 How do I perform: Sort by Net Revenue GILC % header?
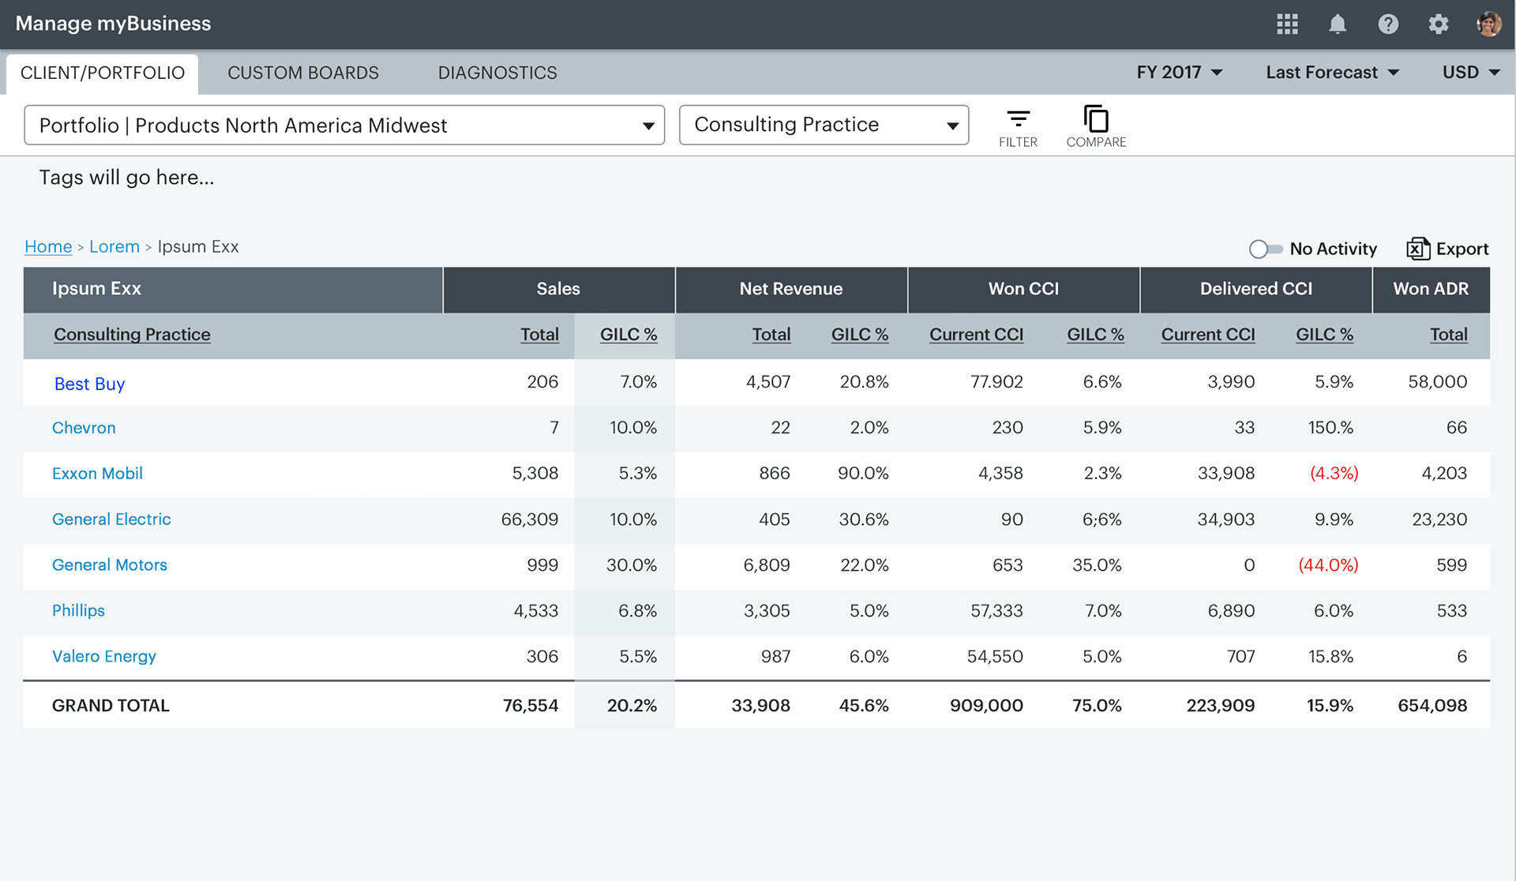(x=860, y=335)
